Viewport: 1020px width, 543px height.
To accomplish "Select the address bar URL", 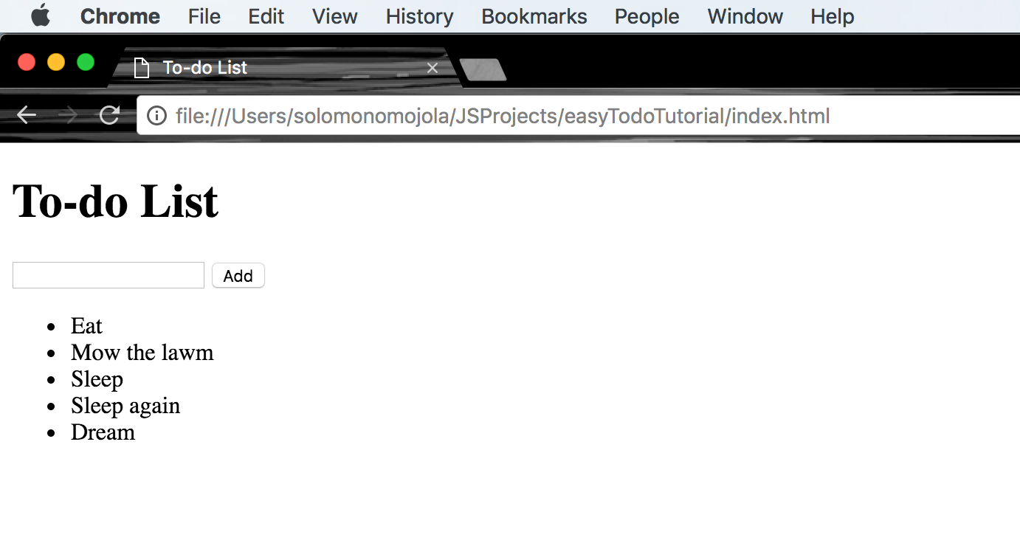I will [502, 115].
